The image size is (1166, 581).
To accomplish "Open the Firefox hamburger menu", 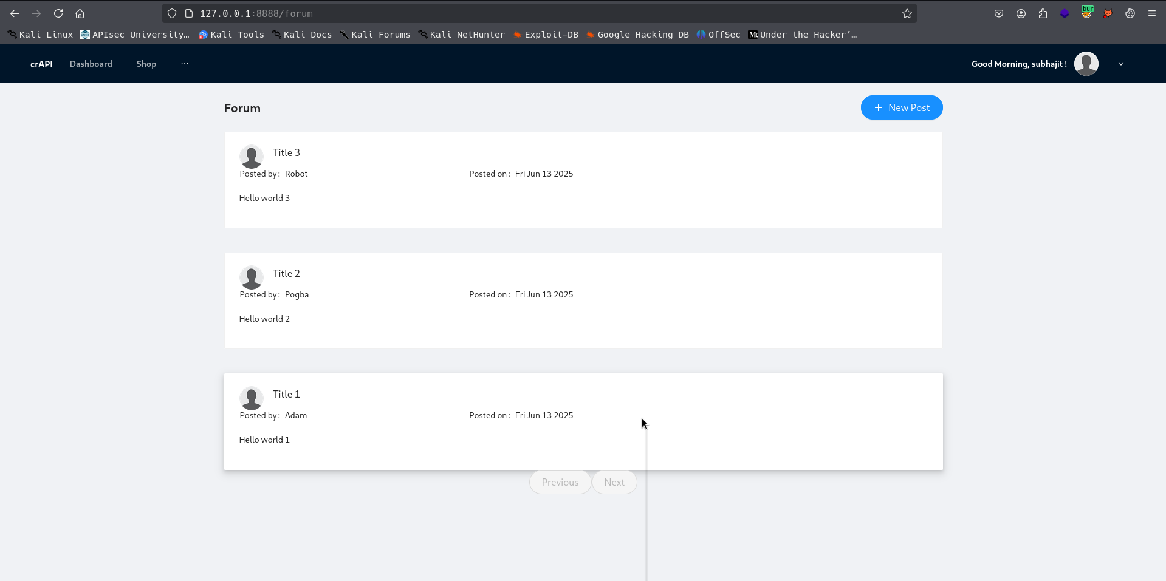I will [x=1152, y=13].
